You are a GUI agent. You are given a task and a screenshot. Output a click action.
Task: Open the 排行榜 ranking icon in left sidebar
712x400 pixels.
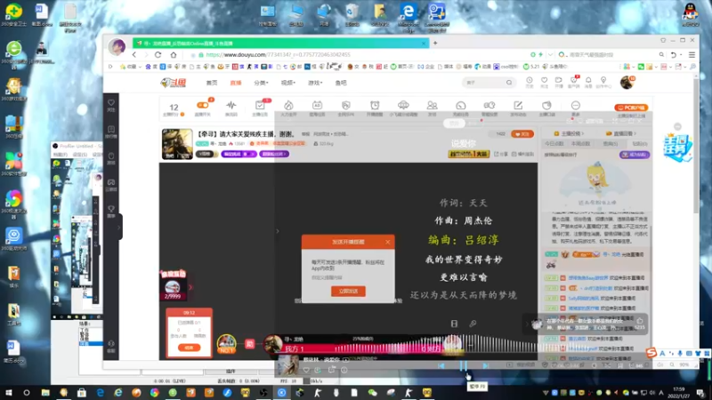tap(110, 130)
